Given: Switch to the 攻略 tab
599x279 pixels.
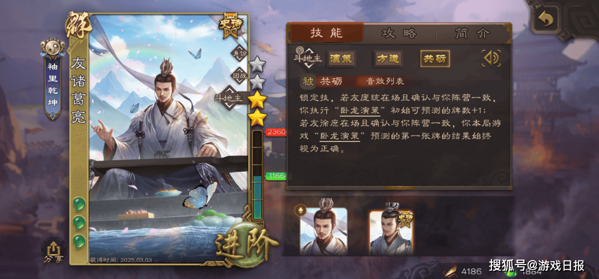Looking at the screenshot, I should 399,33.
